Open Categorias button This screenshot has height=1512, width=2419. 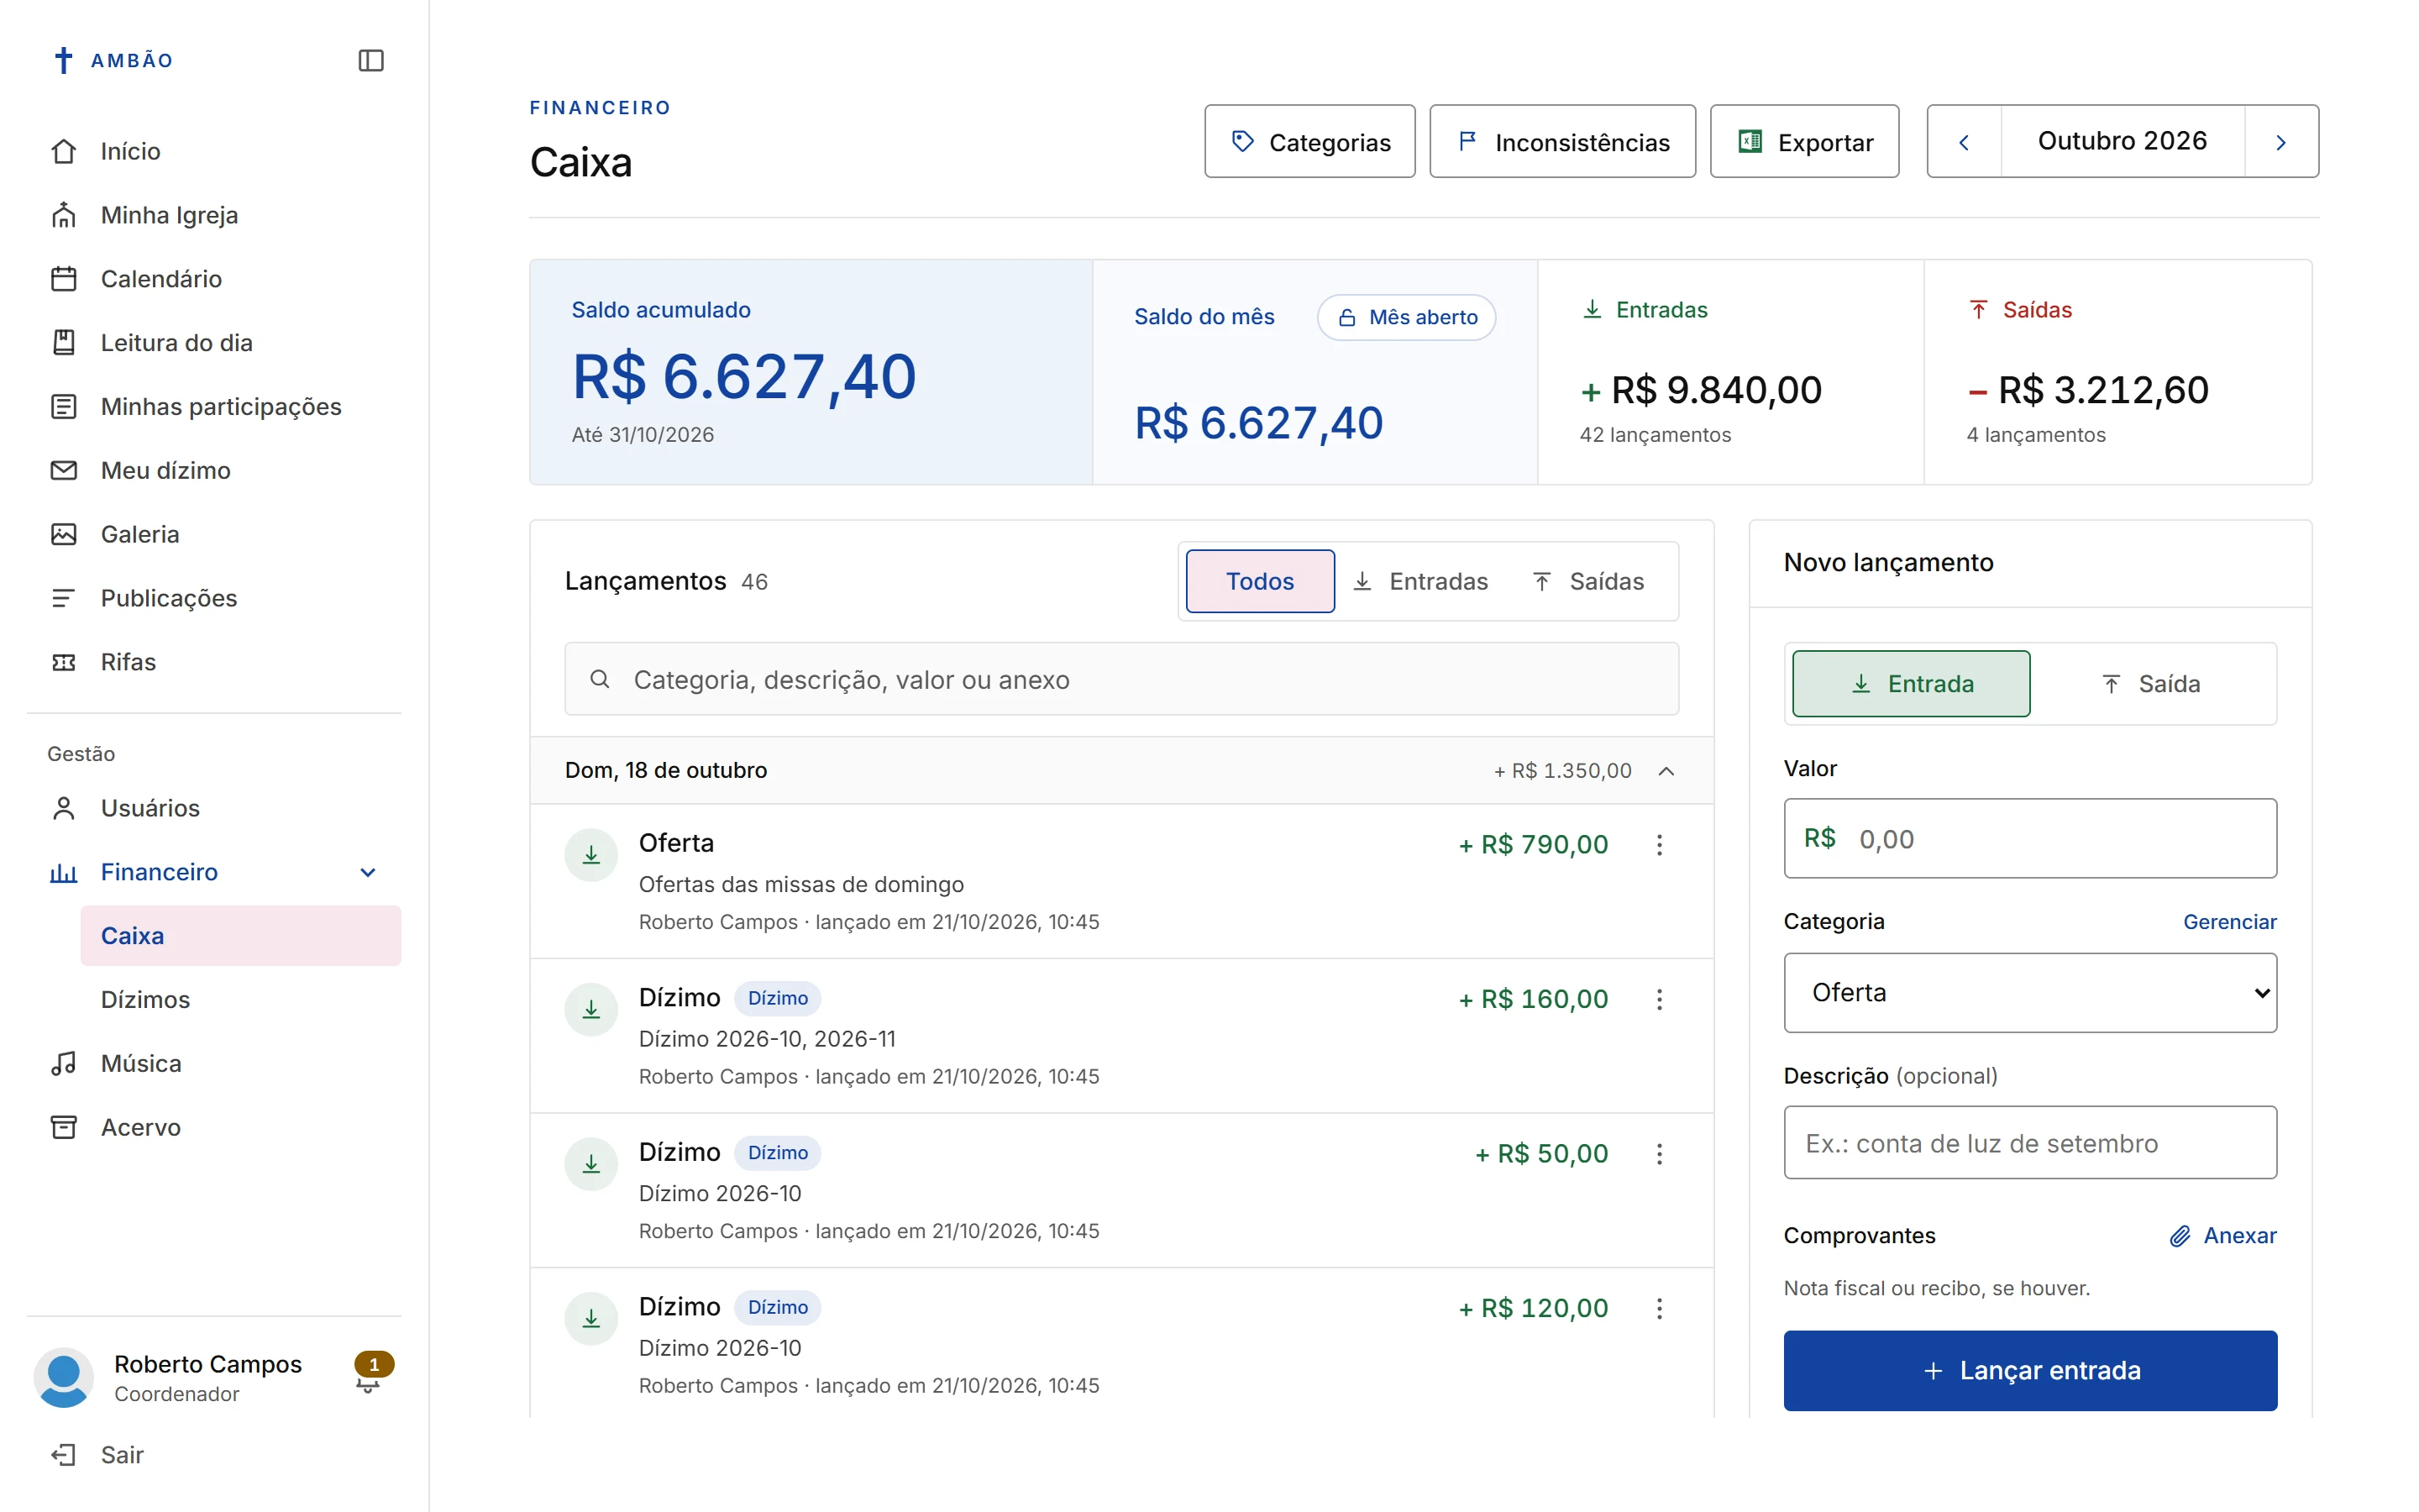click(x=1309, y=142)
